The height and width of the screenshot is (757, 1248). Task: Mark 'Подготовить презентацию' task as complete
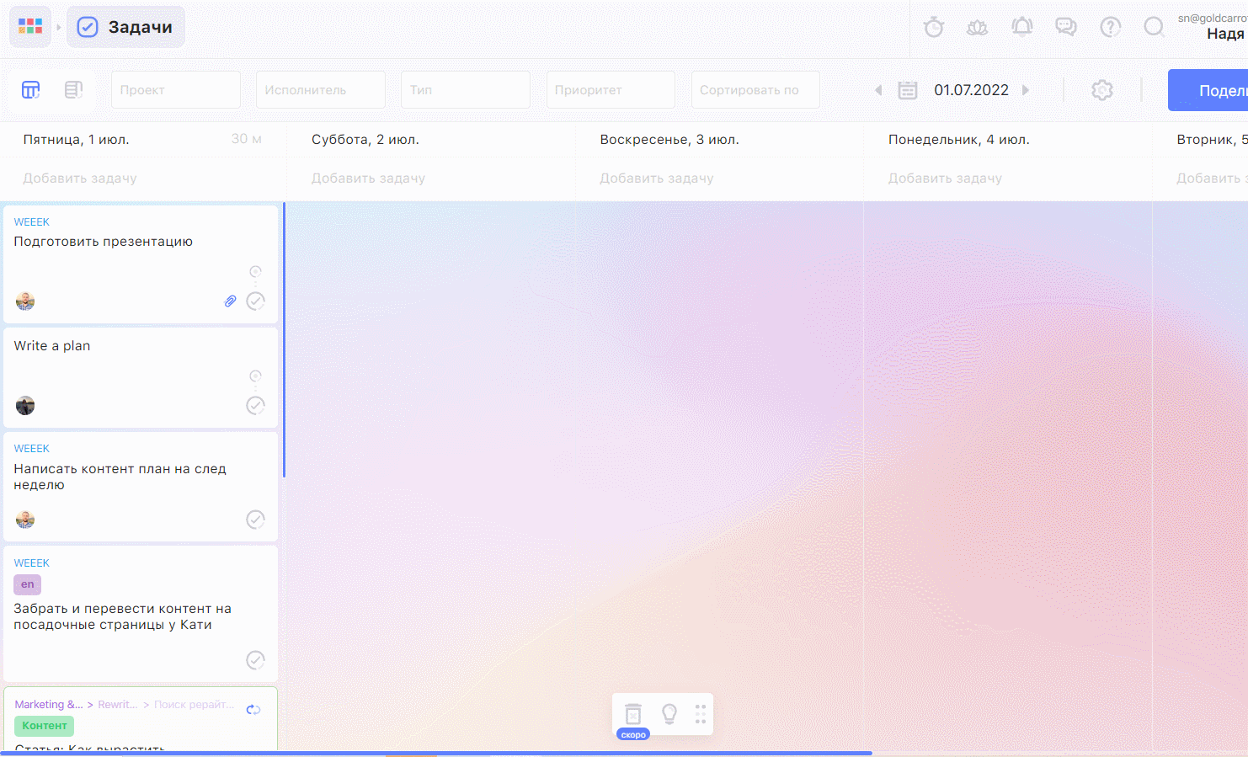coord(255,301)
